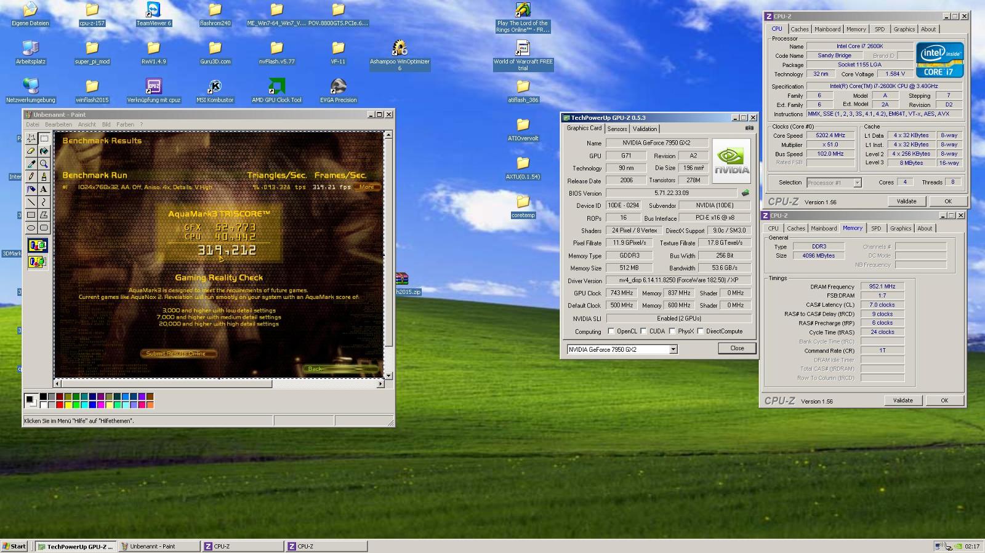Select the Text tool in Paint

[x=44, y=189]
